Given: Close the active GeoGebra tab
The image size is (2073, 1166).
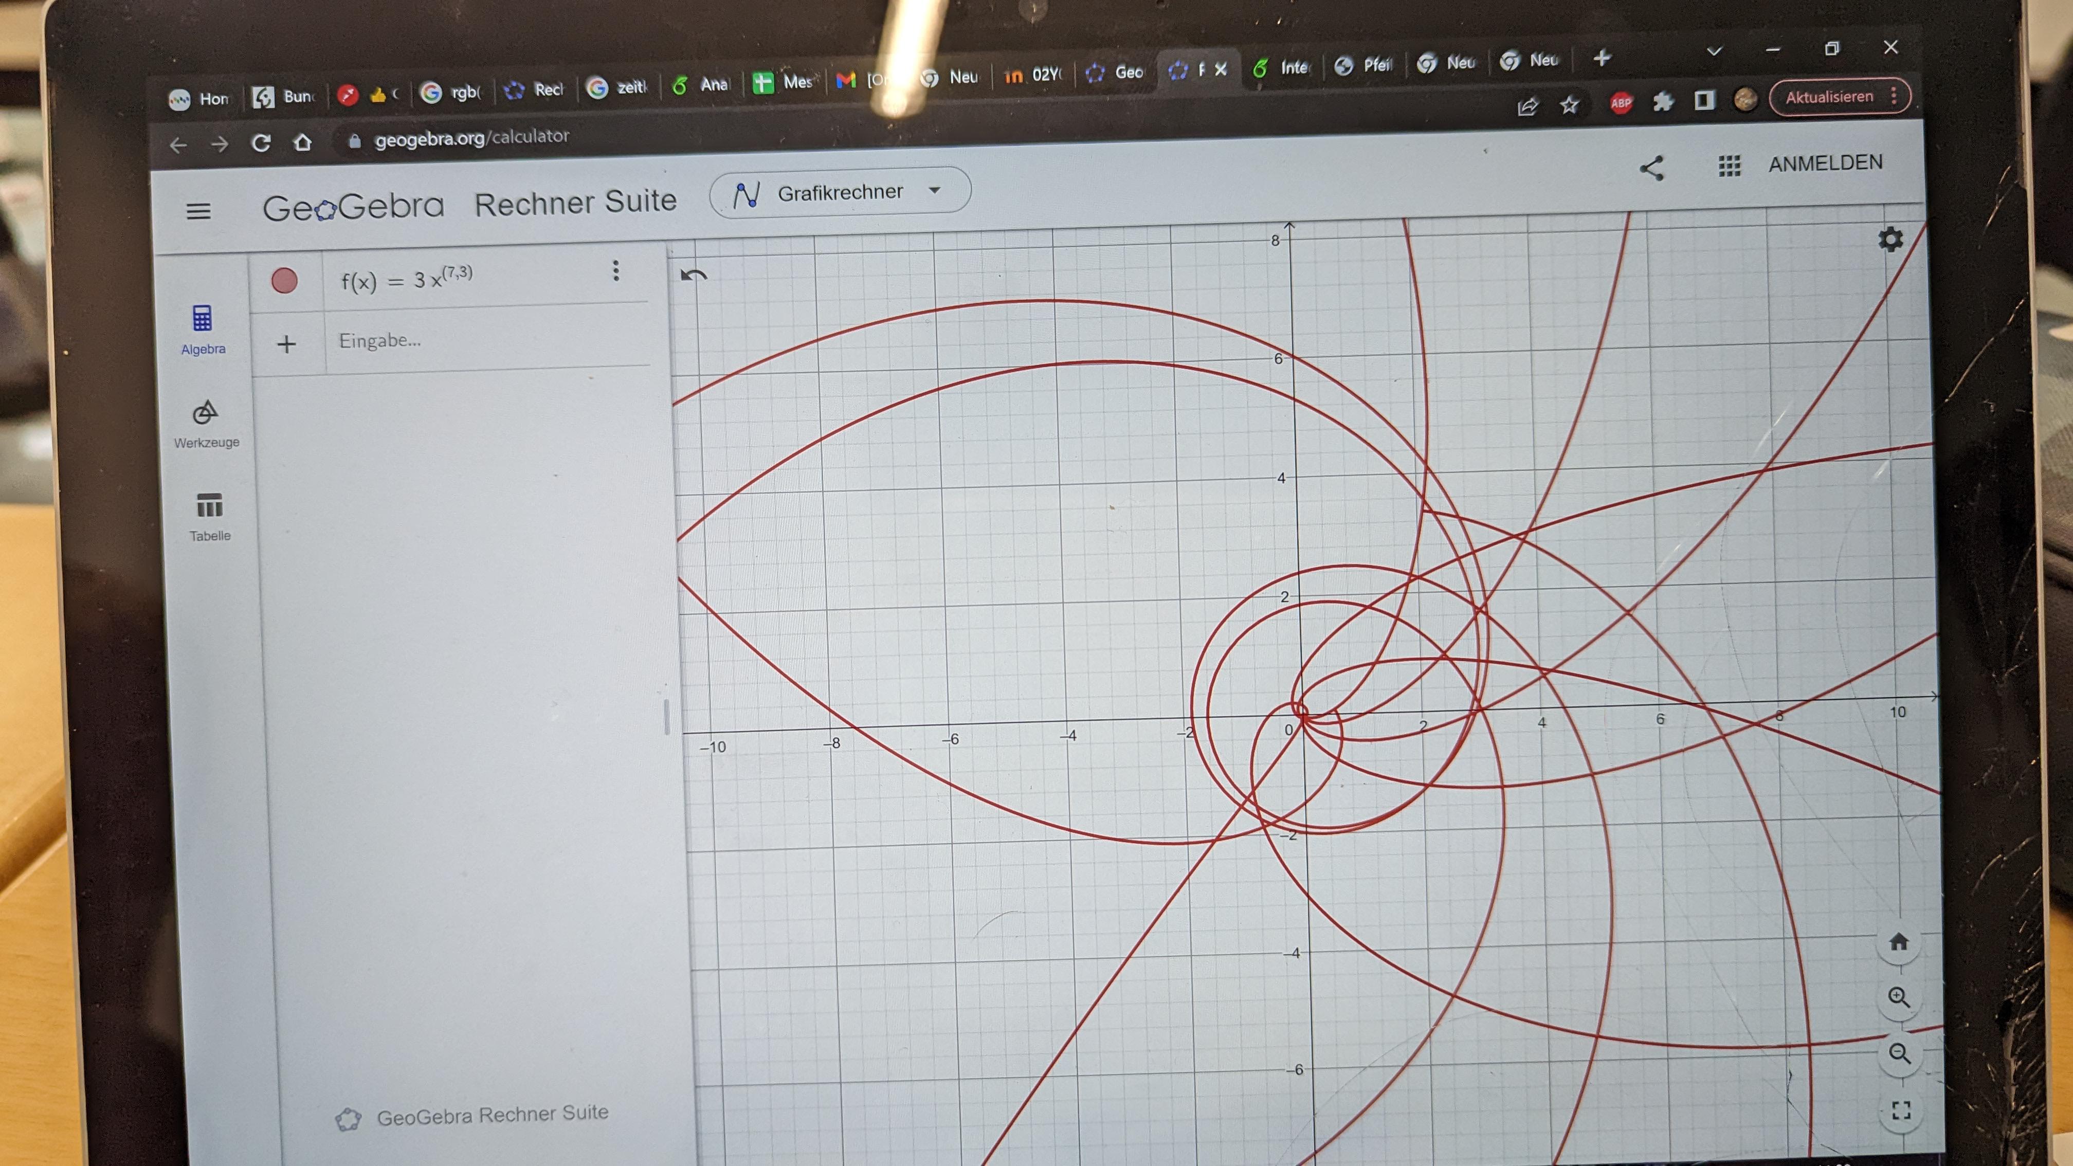Looking at the screenshot, I should [1221, 69].
